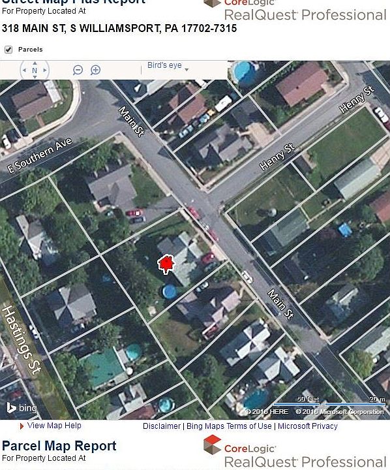Click the zoom in magnifier icon
This screenshot has width=390, height=470.
pos(96,70)
